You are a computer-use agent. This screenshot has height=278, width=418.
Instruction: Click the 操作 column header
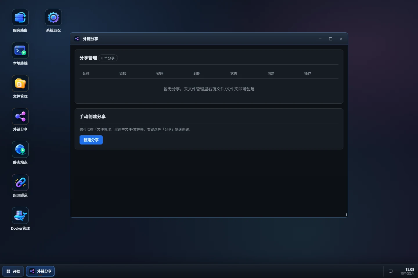308,74
